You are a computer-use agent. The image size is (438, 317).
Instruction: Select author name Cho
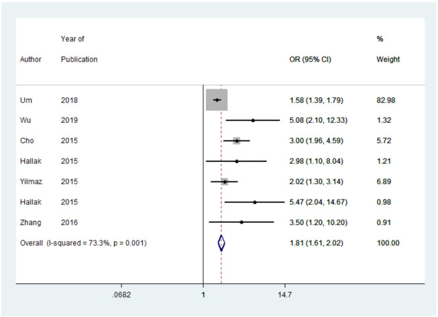click(x=27, y=140)
